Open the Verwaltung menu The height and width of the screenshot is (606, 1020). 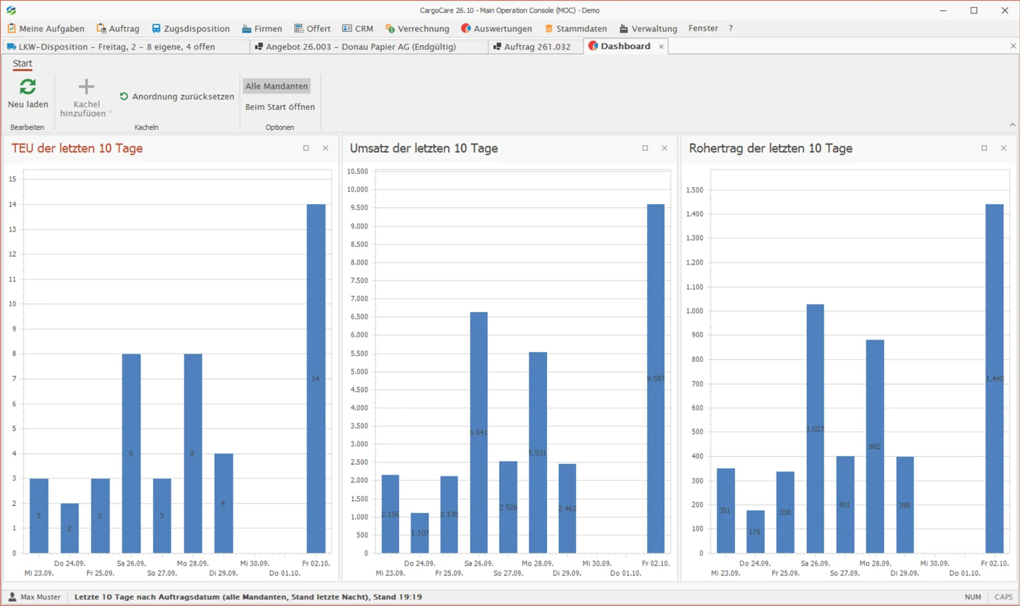click(x=648, y=29)
